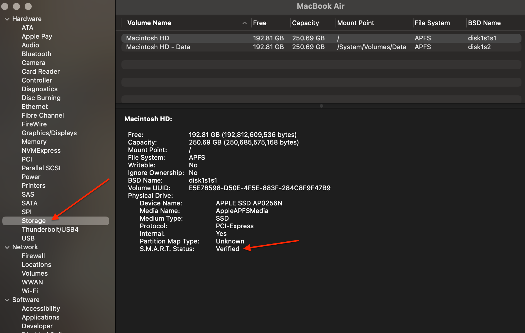Select Locations under Network

pyautogui.click(x=36, y=265)
